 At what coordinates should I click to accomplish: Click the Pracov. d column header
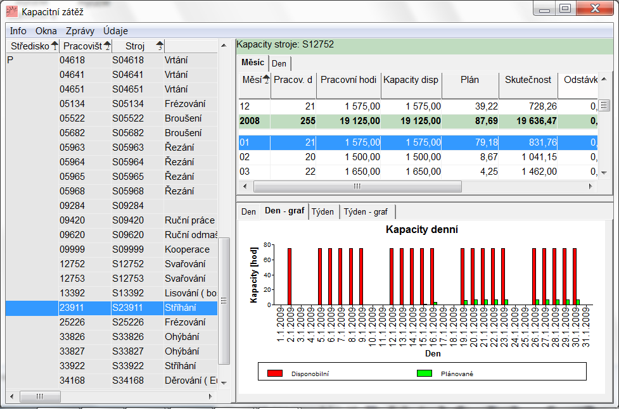pos(293,85)
